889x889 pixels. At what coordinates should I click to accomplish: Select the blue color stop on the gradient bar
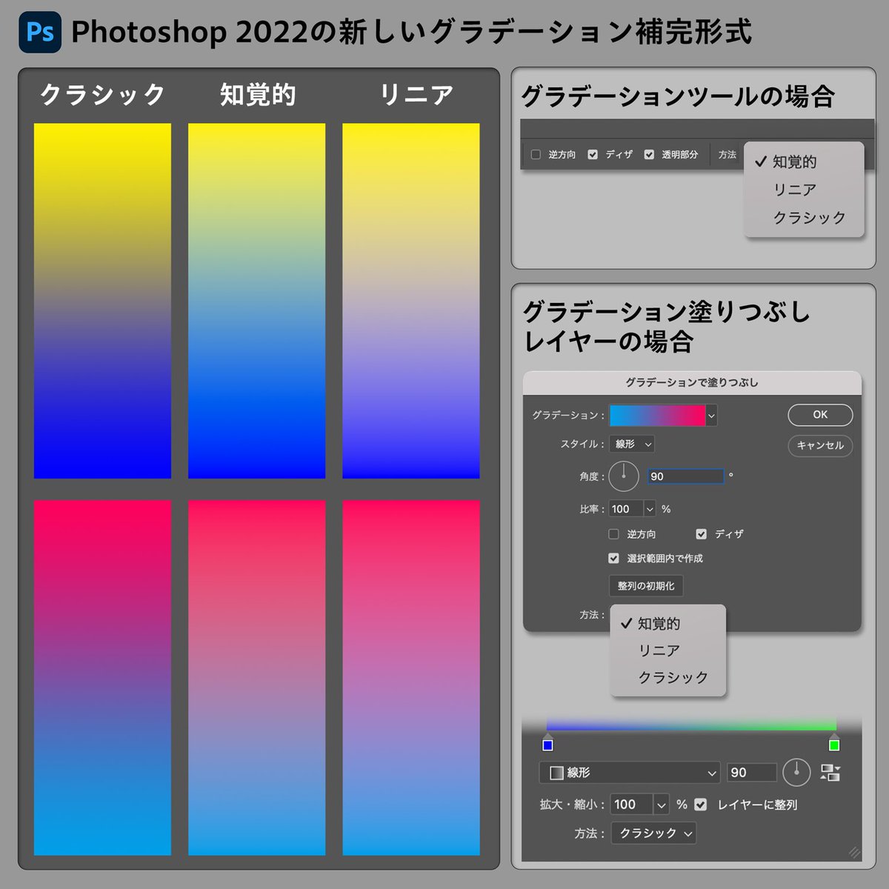[x=547, y=744]
